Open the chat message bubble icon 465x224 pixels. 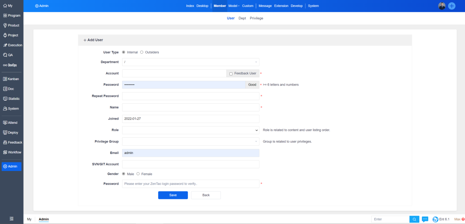425,219
